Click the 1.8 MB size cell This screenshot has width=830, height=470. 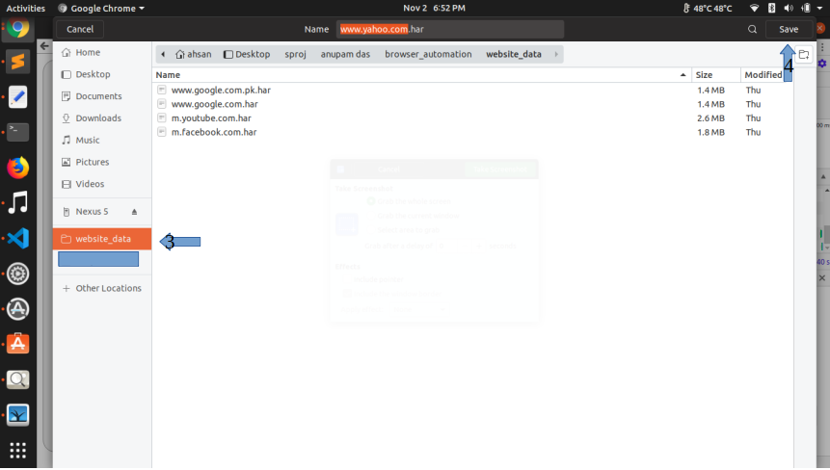point(710,132)
